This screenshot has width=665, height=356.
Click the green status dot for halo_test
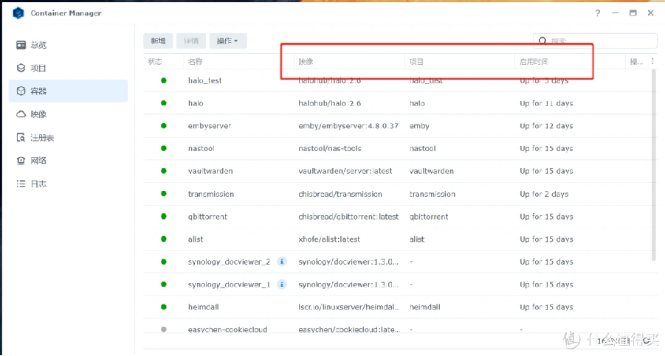click(164, 80)
